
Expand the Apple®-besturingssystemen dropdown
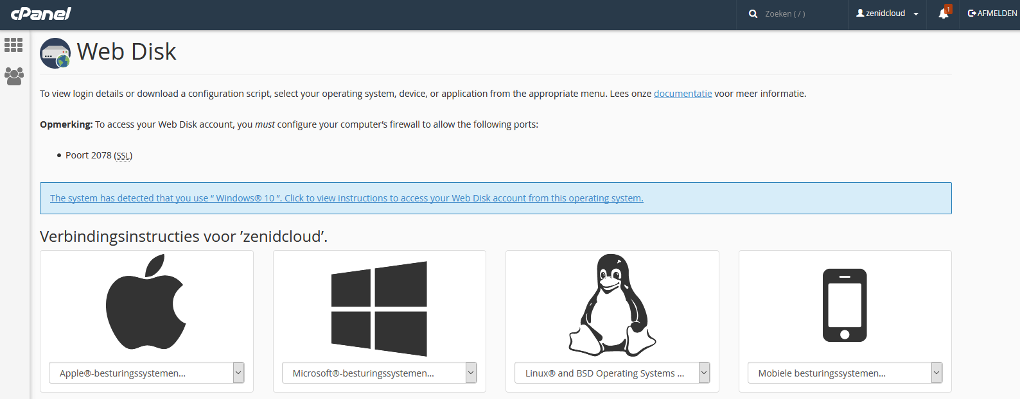tap(146, 373)
